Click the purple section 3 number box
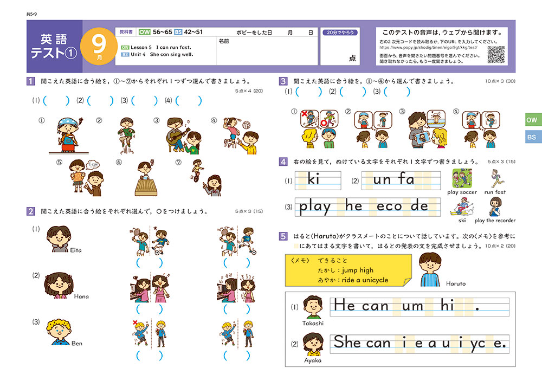Image resolution: width=542 pixels, height=381 pixels. [x=283, y=81]
